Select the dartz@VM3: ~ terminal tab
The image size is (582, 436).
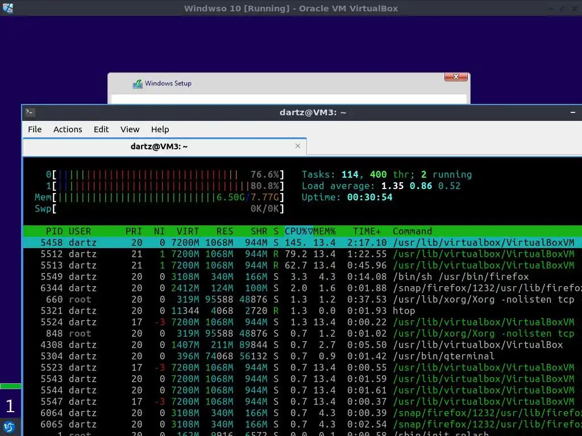tap(165, 146)
